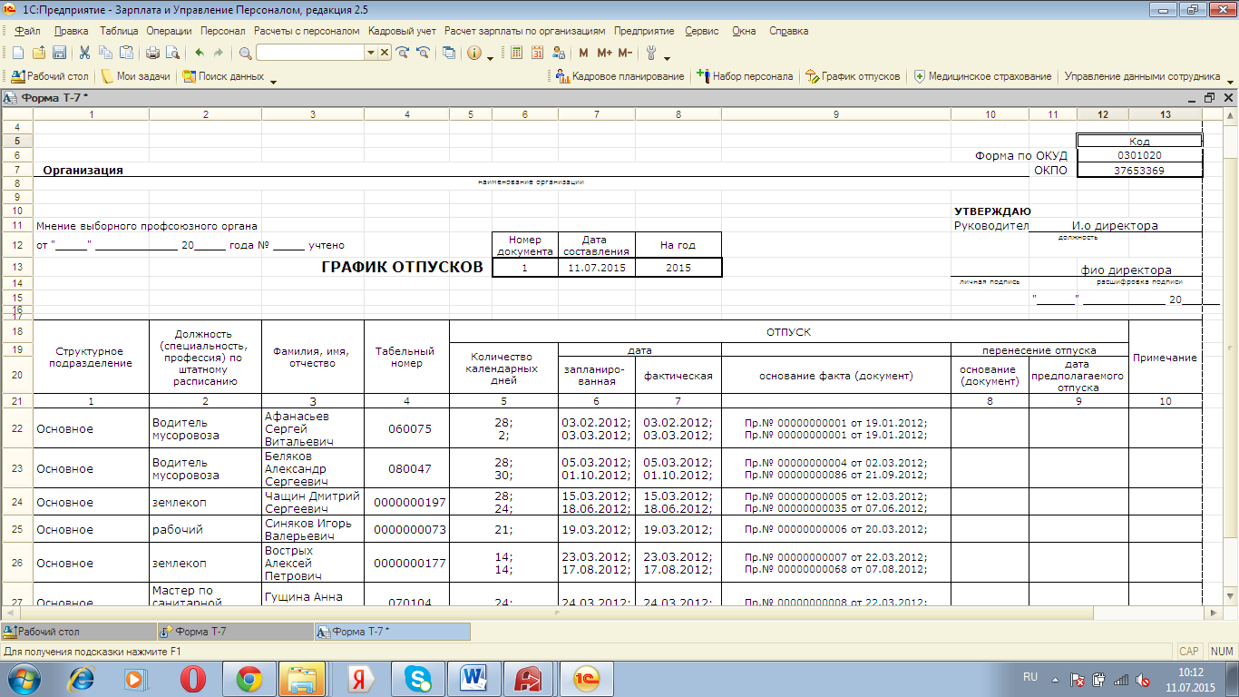This screenshot has height=697, width=1239.
Task: Open the Операции menu
Action: (x=170, y=31)
